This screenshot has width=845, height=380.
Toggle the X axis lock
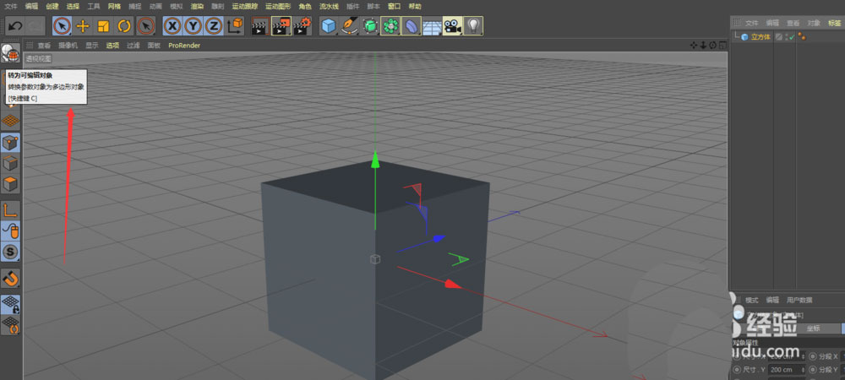coord(172,26)
